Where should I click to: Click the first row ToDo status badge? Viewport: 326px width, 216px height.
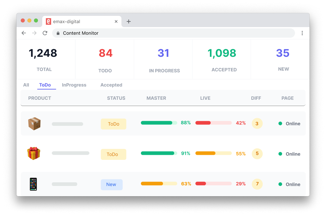(x=114, y=124)
